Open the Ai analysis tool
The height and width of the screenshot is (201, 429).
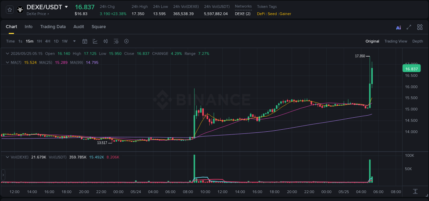tap(398, 27)
